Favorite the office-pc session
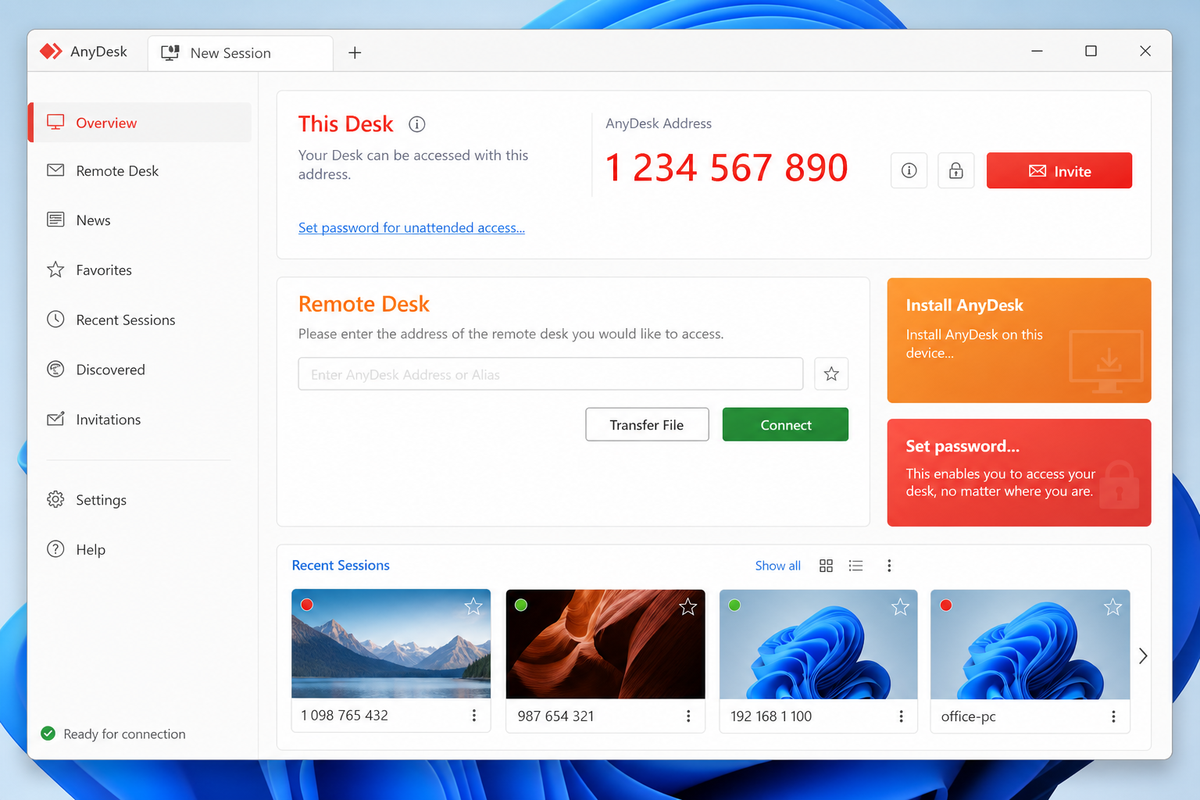Viewport: 1200px width, 800px height. (x=1112, y=606)
